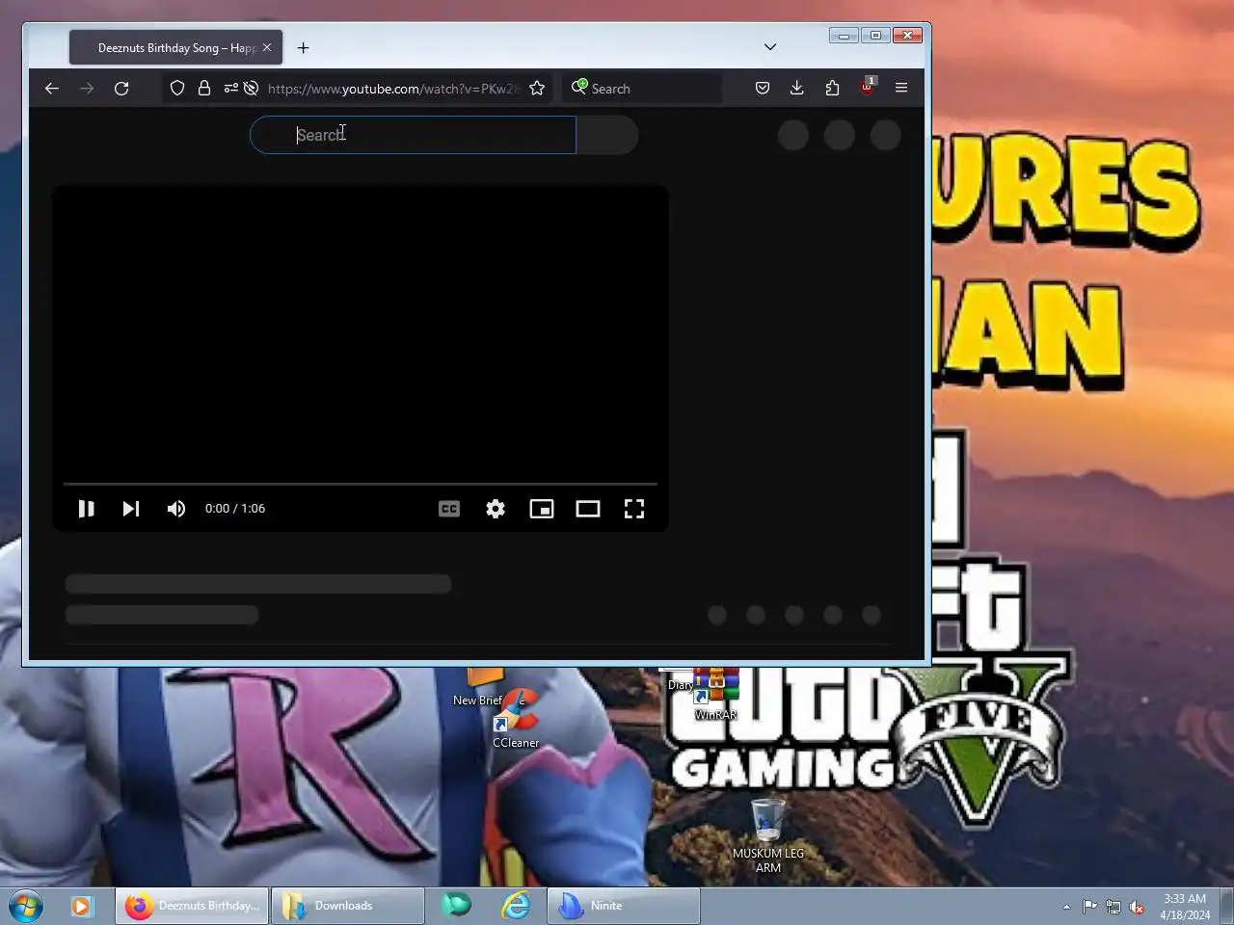Open network status tray icon
This screenshot has height=925, width=1234.
(1113, 907)
